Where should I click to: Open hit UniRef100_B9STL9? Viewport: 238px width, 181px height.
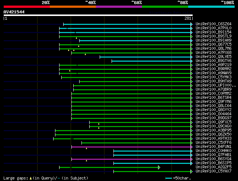(213, 36)
